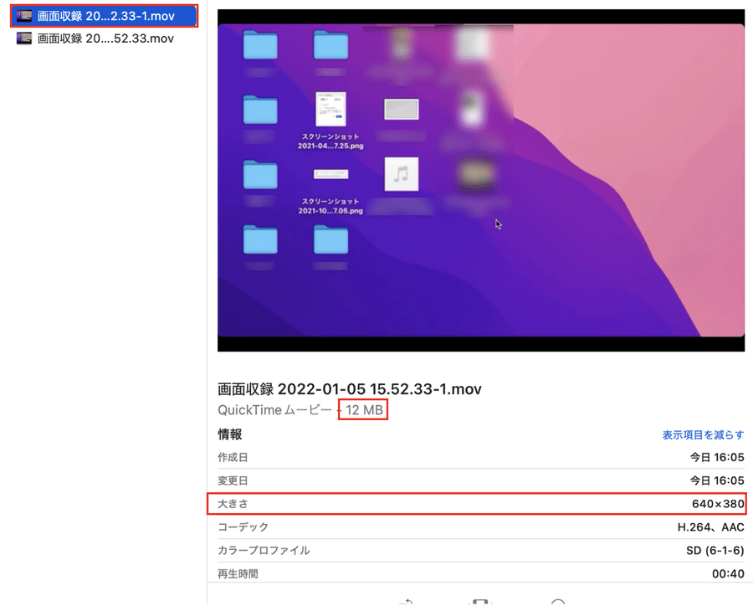
Task: Click the duration value 00:40
Action: [728, 573]
